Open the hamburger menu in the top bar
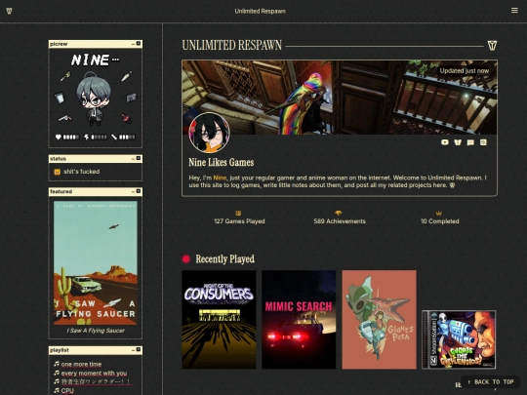 click(x=514, y=11)
